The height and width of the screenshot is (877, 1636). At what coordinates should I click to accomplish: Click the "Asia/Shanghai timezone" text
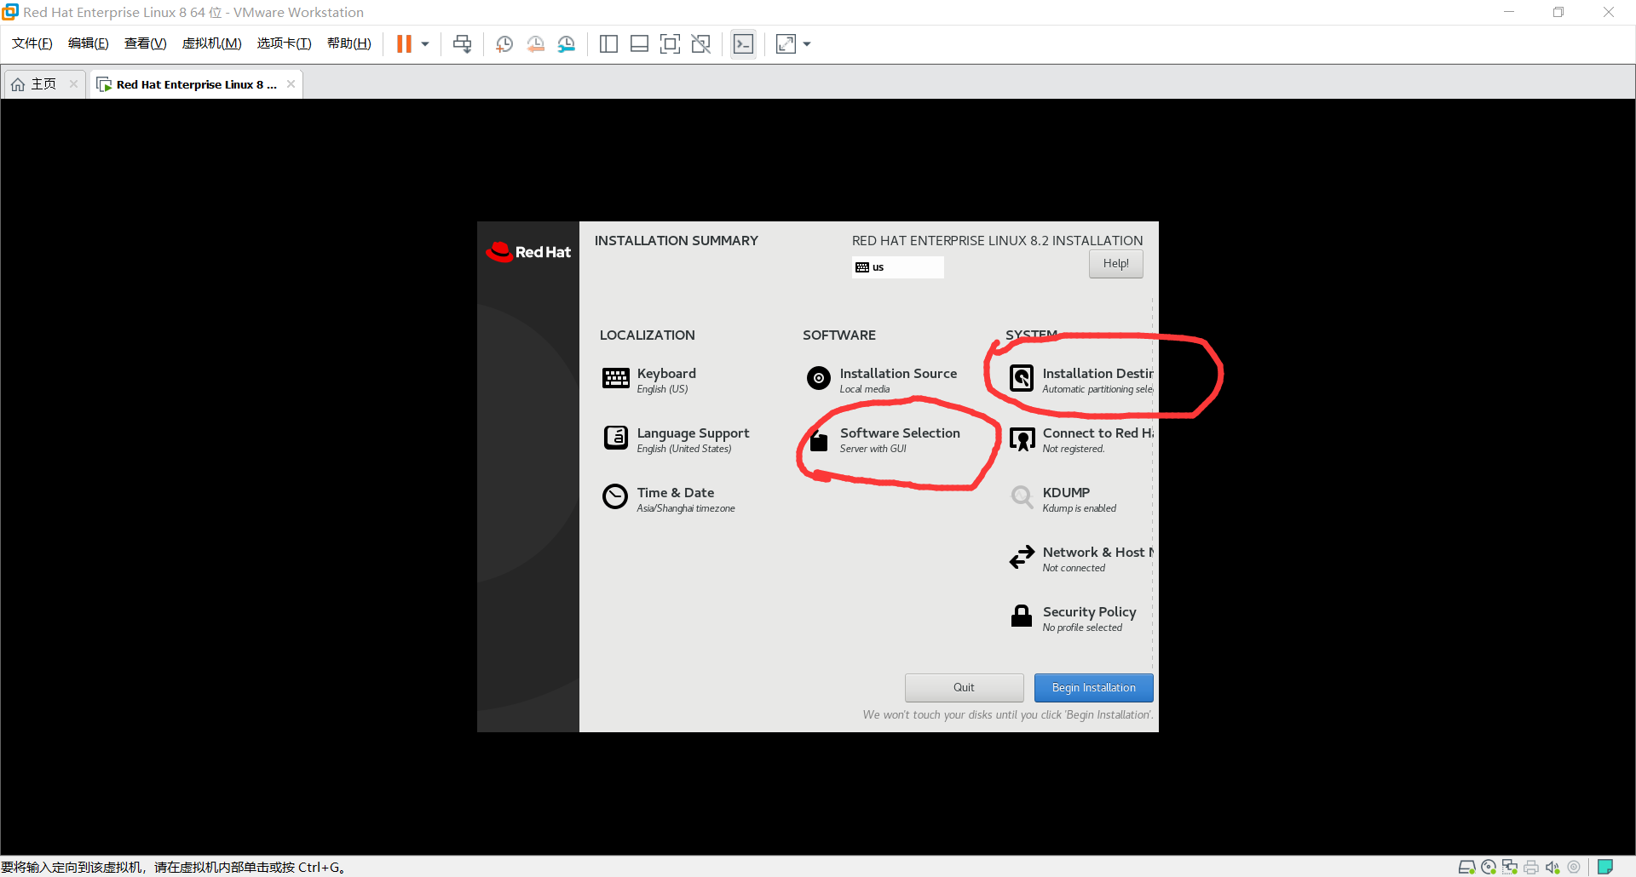tap(686, 508)
